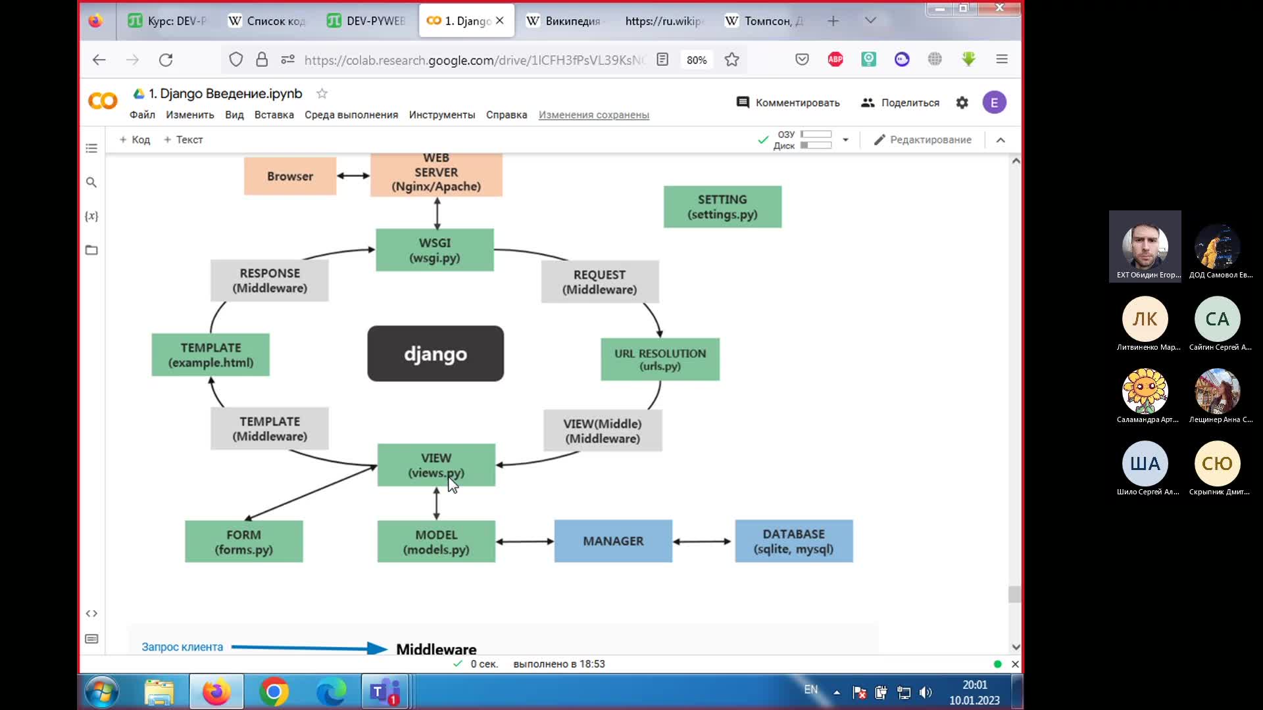Viewport: 1263px width, 710px height.
Task: Click the 80% zoom level indicator
Action: pyautogui.click(x=697, y=60)
